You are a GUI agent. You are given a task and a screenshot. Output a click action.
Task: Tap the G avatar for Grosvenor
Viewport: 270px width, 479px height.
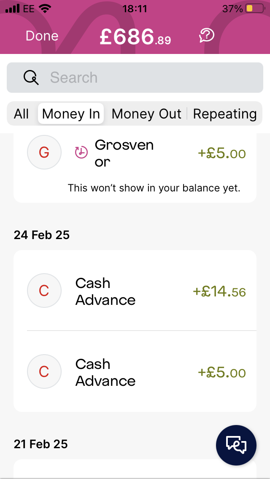pos(44,153)
